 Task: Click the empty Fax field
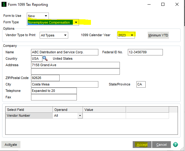pos(54,97)
